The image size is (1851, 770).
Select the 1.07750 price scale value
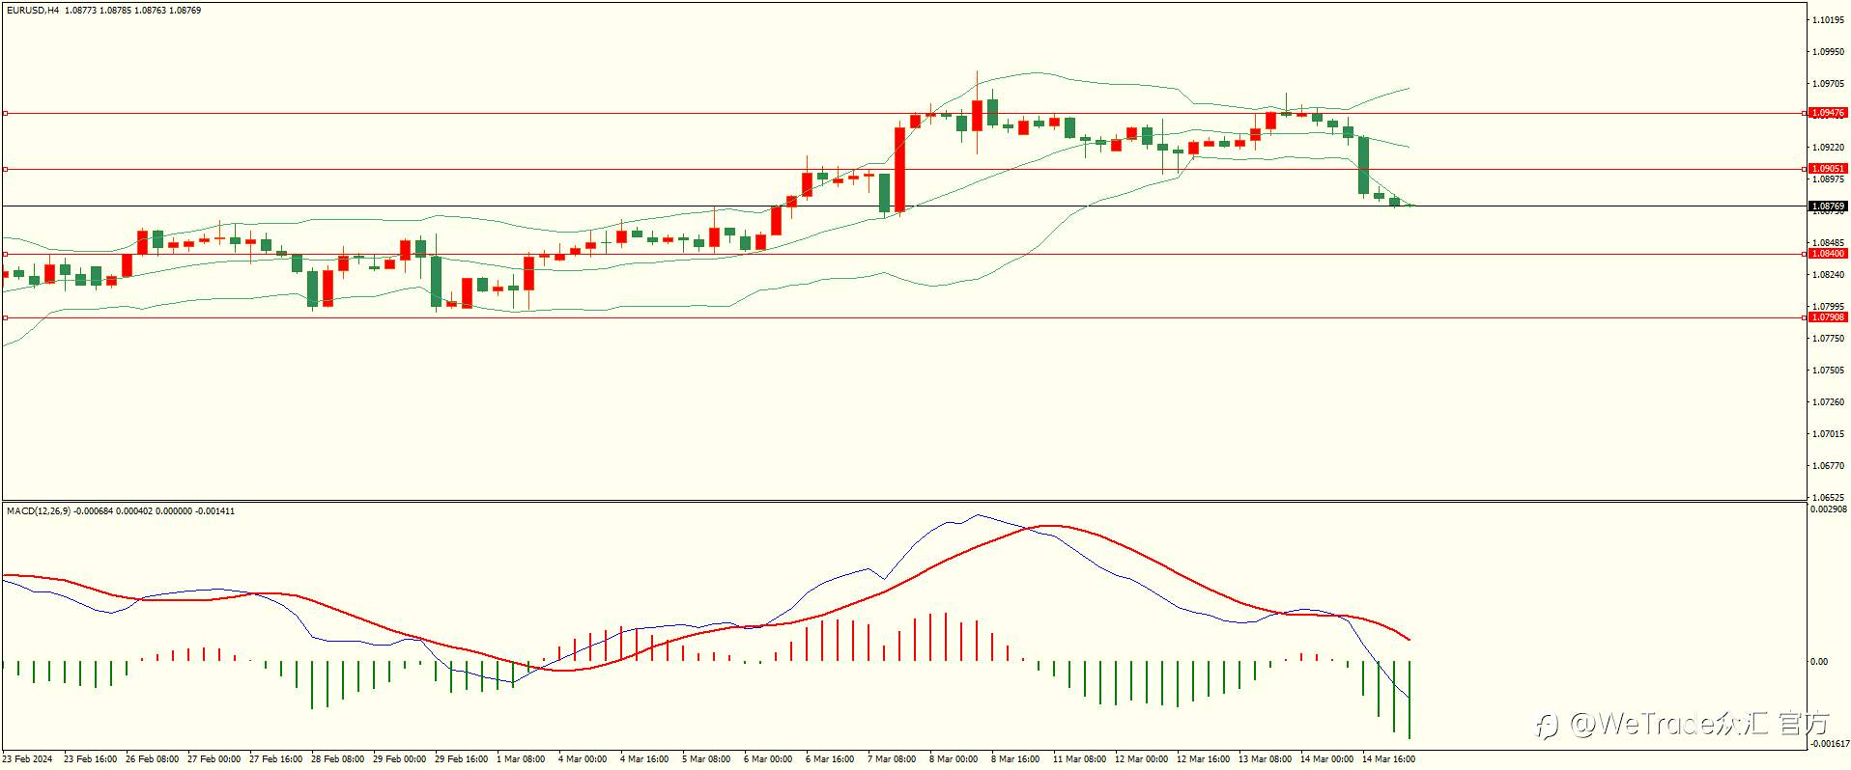(1829, 339)
